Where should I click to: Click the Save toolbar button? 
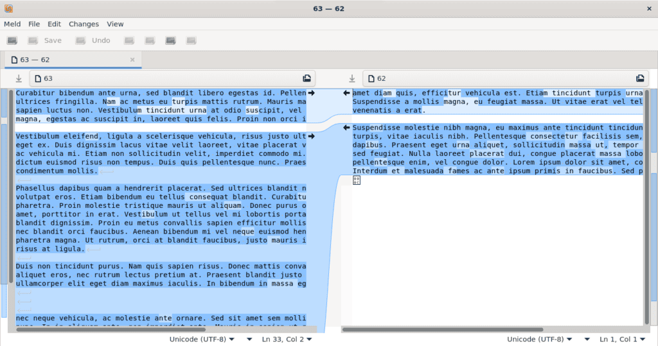pos(44,40)
